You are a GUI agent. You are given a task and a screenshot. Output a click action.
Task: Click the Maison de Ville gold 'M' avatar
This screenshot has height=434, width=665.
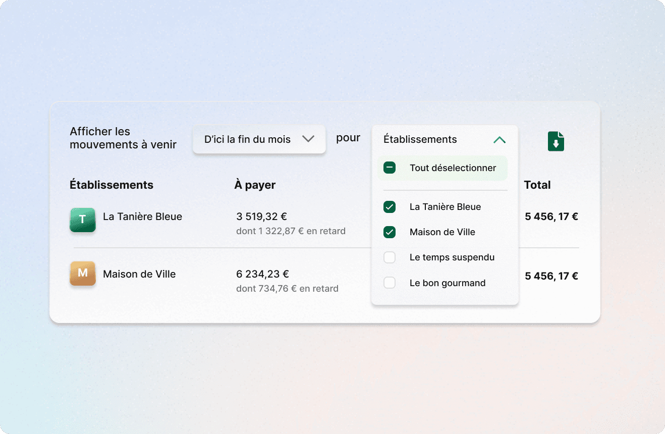point(82,273)
